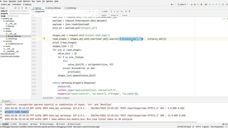Click Git push arrow icon
Screen dimensions: 228x128
[x=216, y=5]
